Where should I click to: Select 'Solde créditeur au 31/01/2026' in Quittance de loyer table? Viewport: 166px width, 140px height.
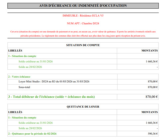pos(36,123)
